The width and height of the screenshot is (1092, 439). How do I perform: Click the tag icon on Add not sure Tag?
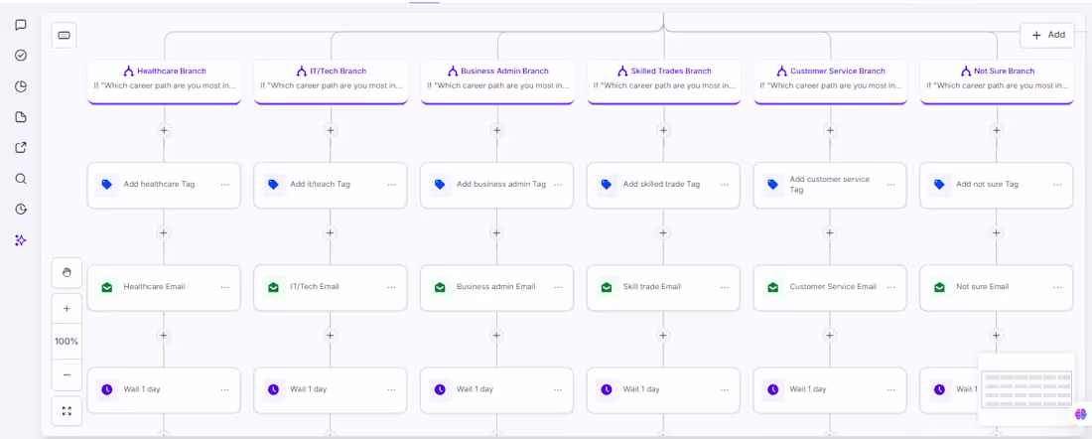(939, 185)
